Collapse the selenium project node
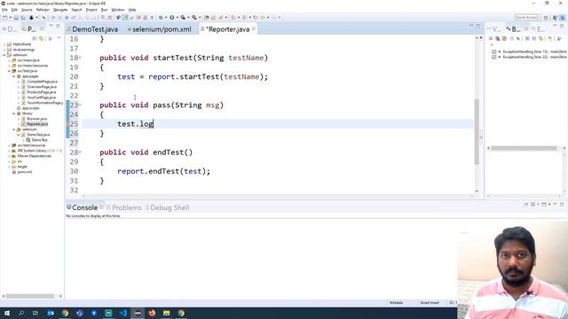The height and width of the screenshot is (319, 568). coord(4,55)
